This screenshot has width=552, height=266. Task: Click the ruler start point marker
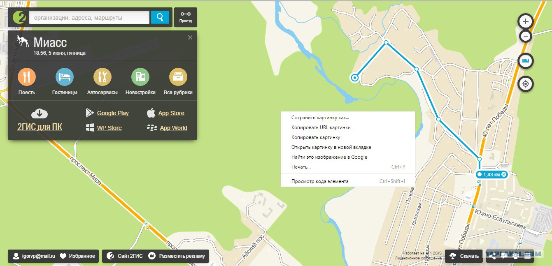click(354, 77)
